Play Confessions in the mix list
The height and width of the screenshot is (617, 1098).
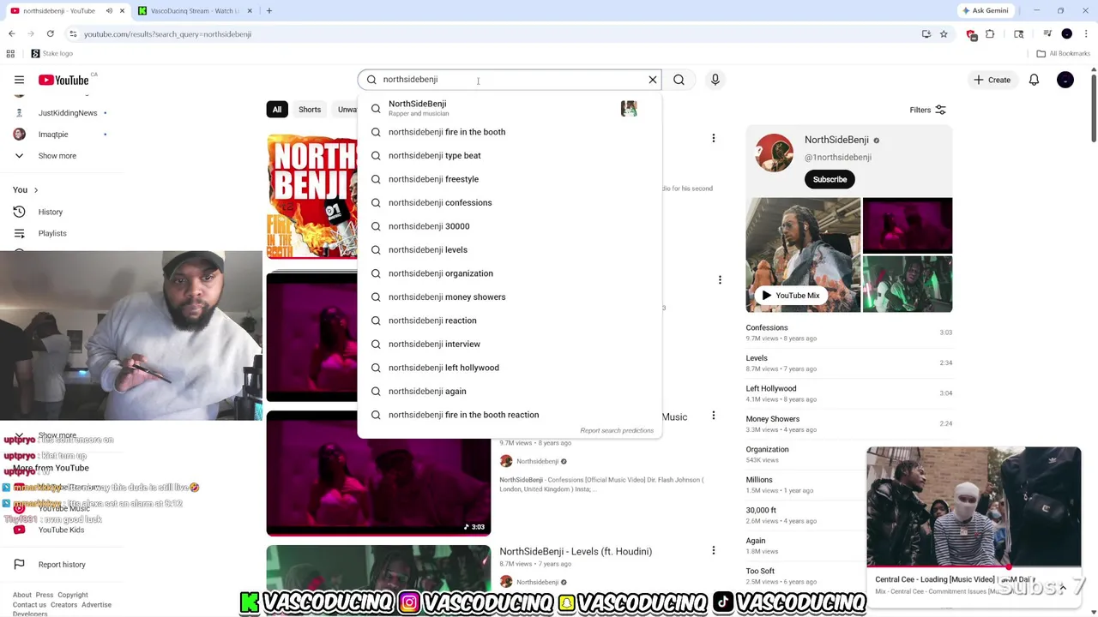pyautogui.click(x=849, y=332)
